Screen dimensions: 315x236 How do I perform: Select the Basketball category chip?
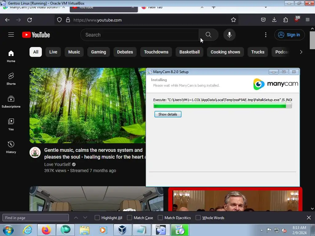[x=189, y=52]
